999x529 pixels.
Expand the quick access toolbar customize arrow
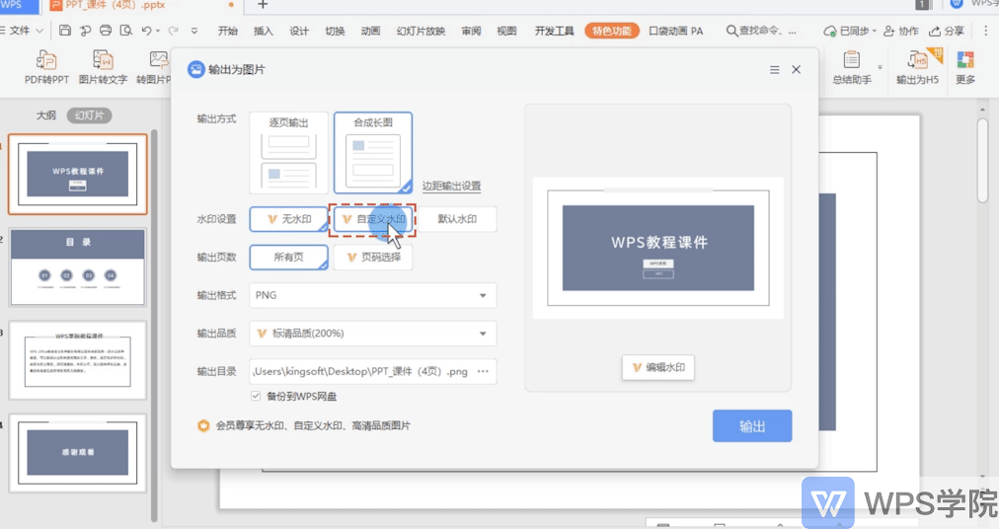click(x=194, y=31)
